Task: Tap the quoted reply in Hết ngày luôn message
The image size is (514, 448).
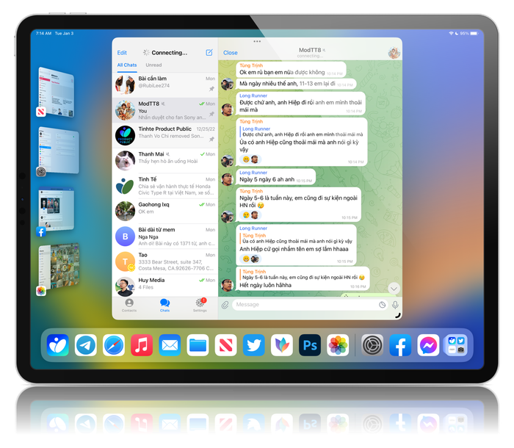Action: click(303, 275)
